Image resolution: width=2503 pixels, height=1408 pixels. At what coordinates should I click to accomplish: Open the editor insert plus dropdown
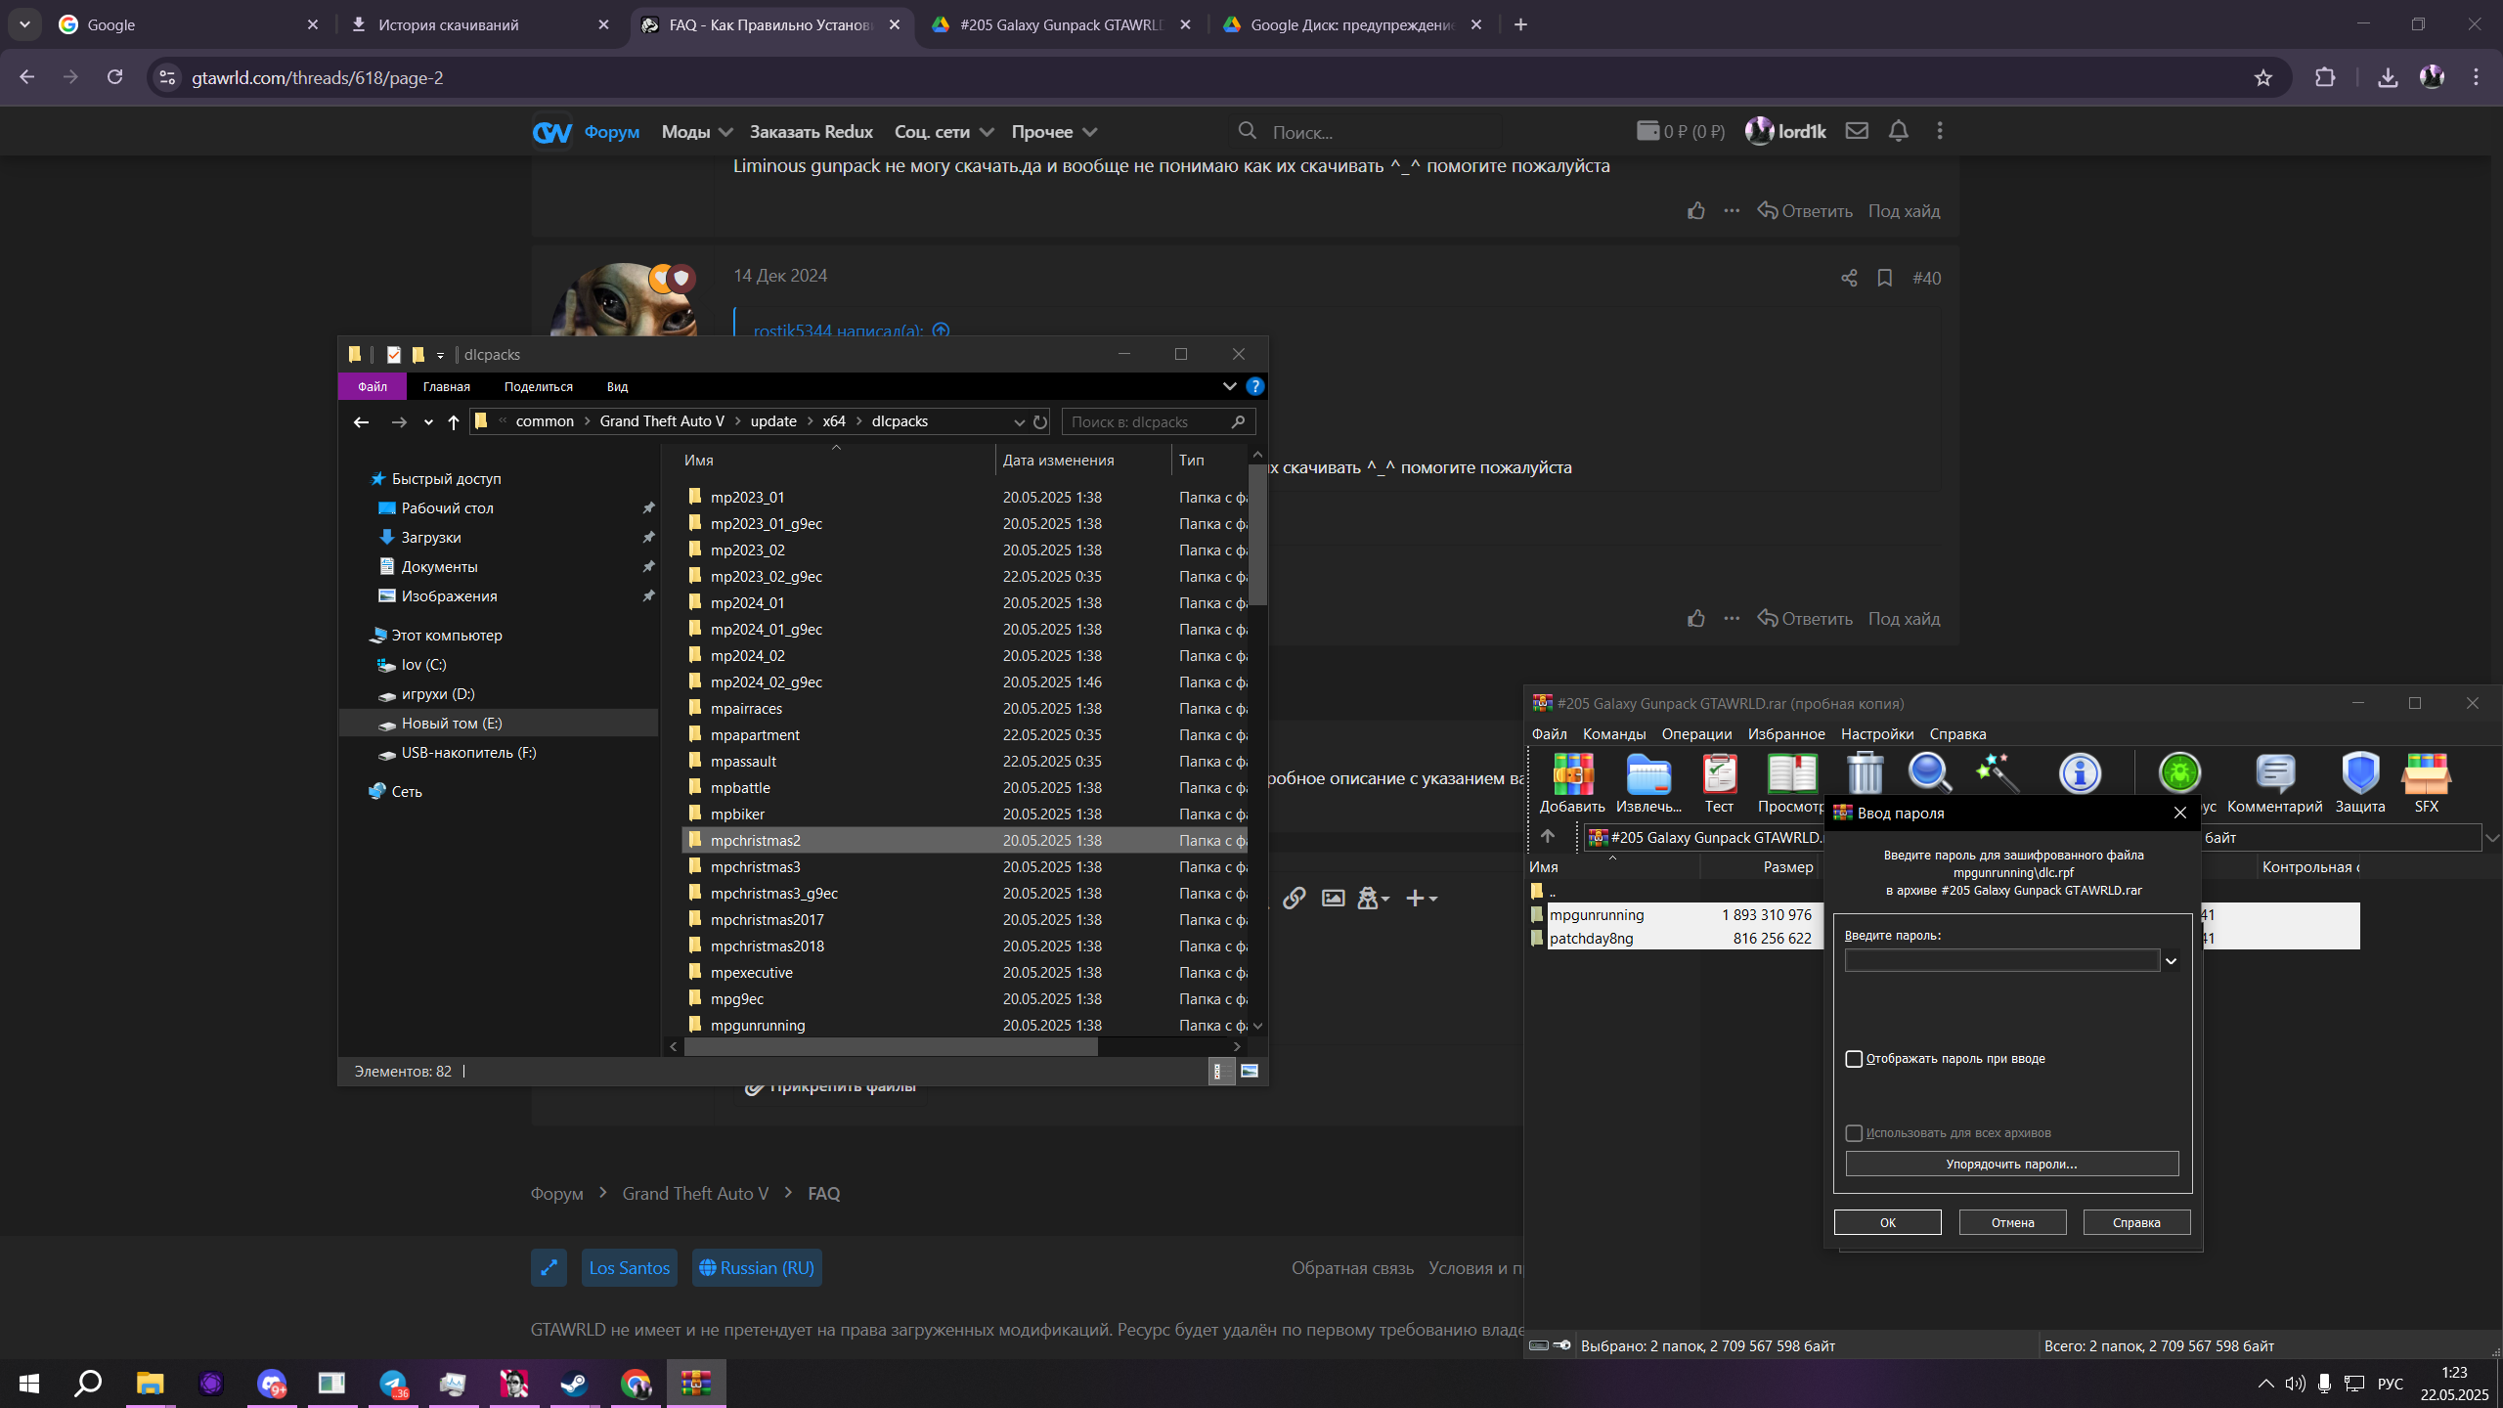point(1421,898)
